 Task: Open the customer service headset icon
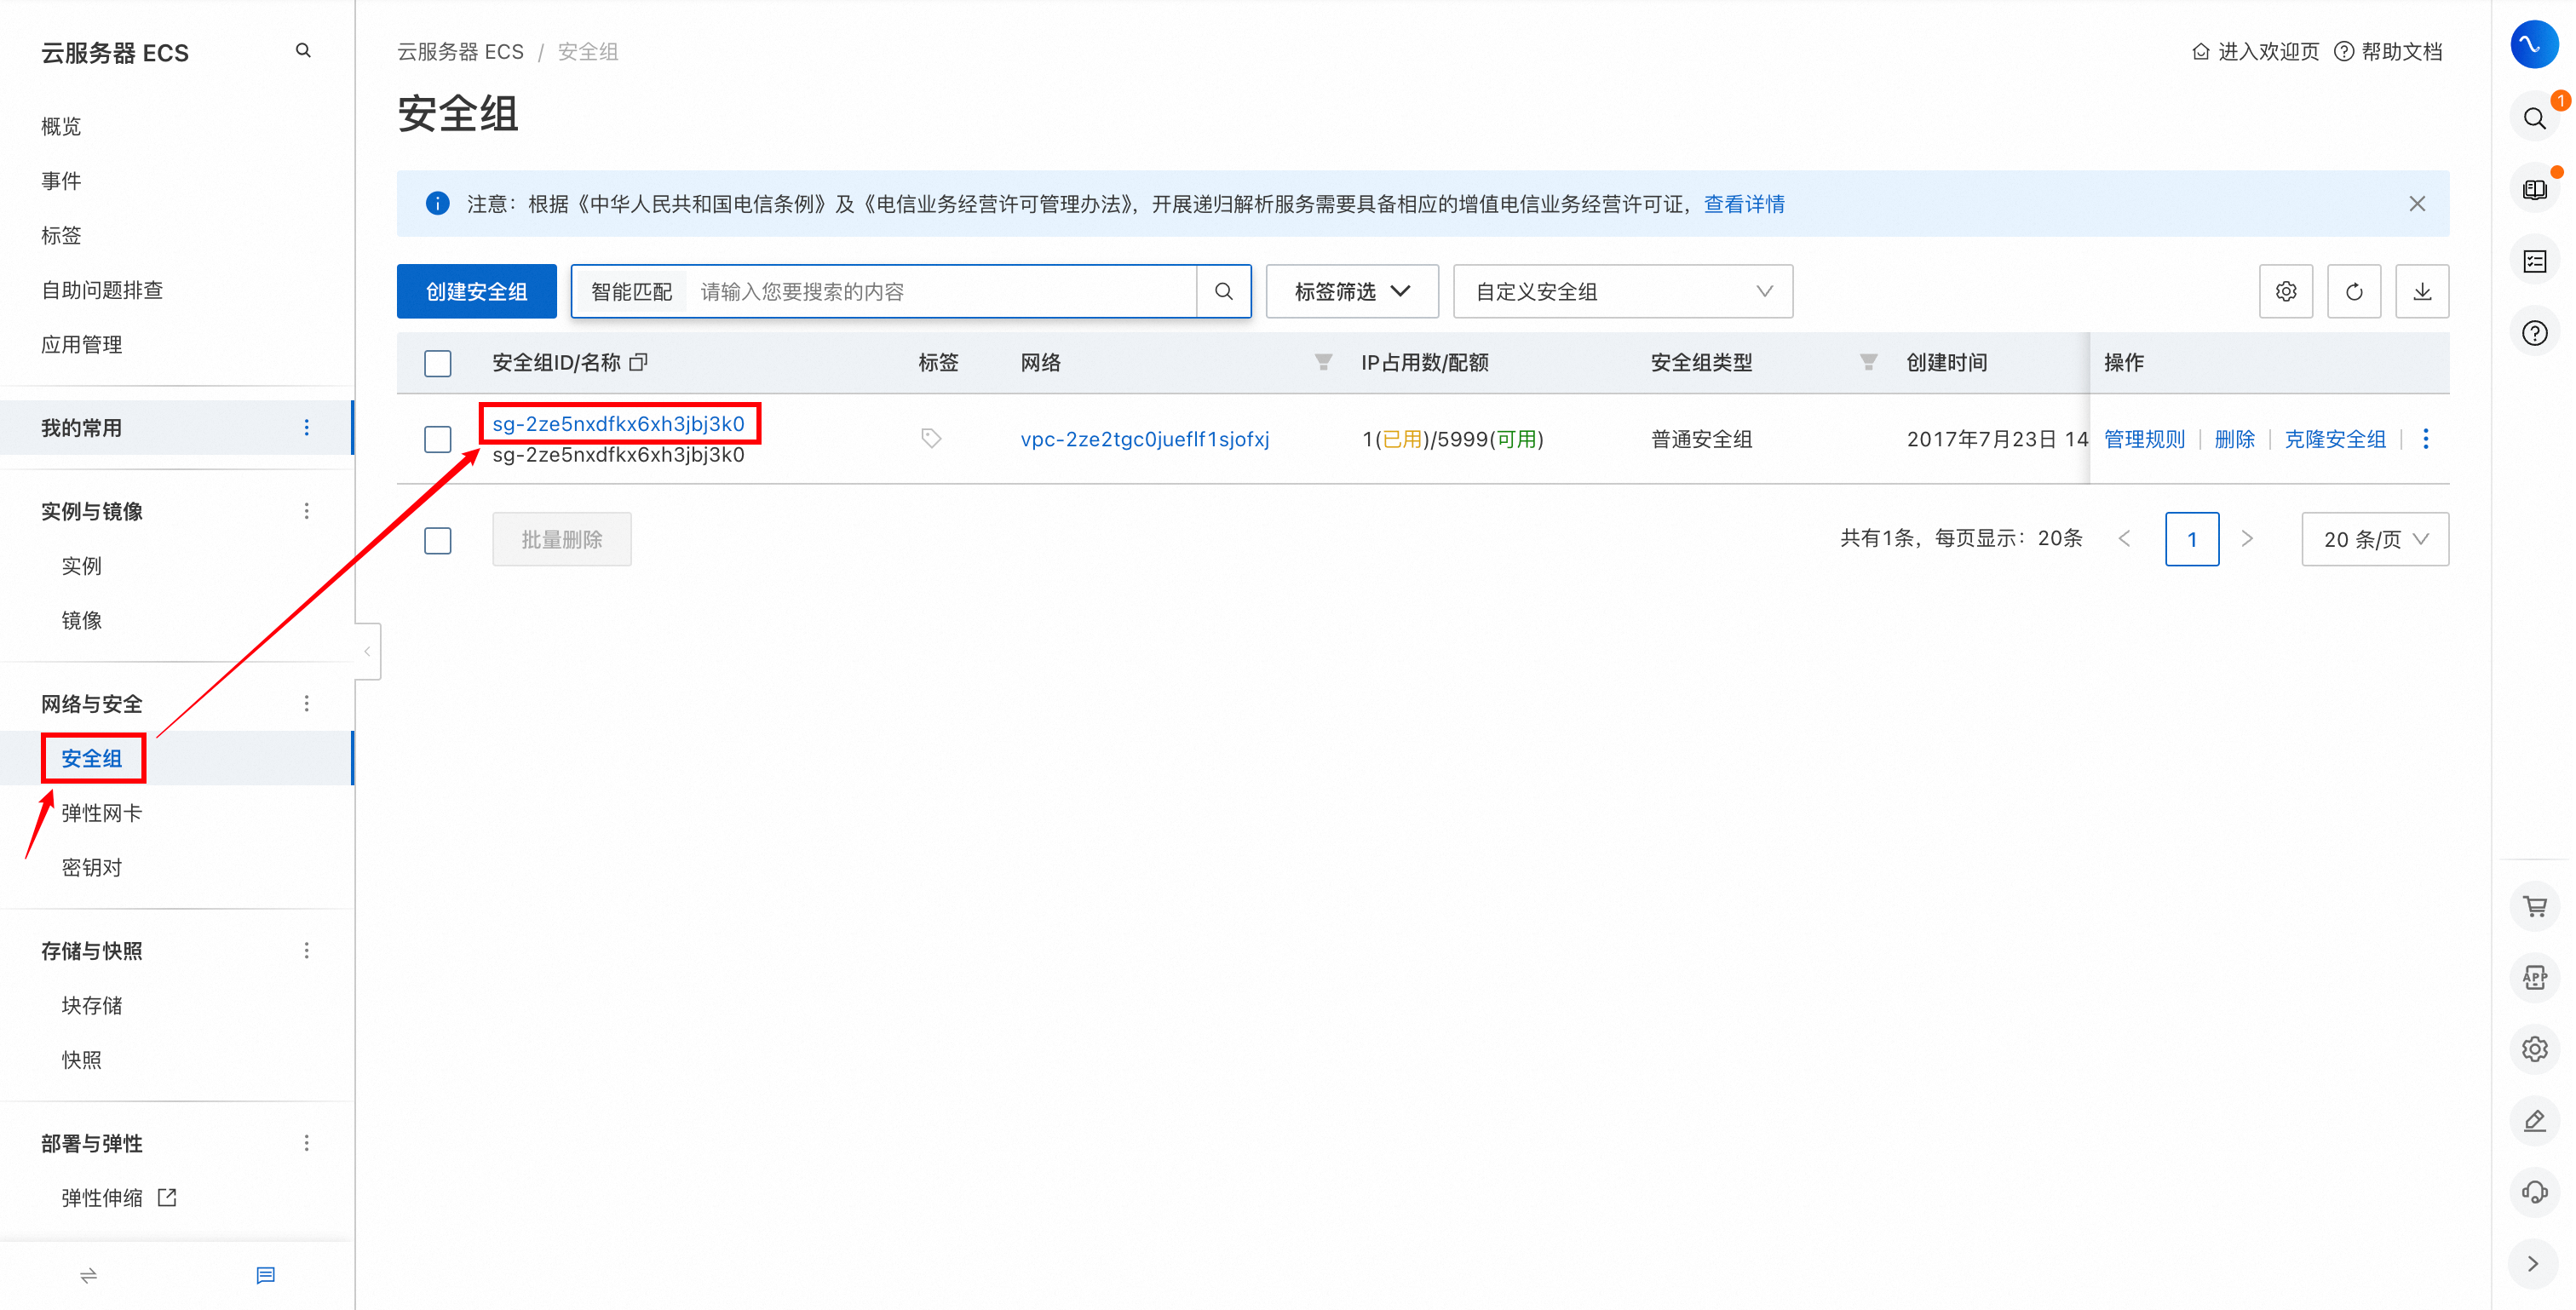[x=2533, y=1192]
